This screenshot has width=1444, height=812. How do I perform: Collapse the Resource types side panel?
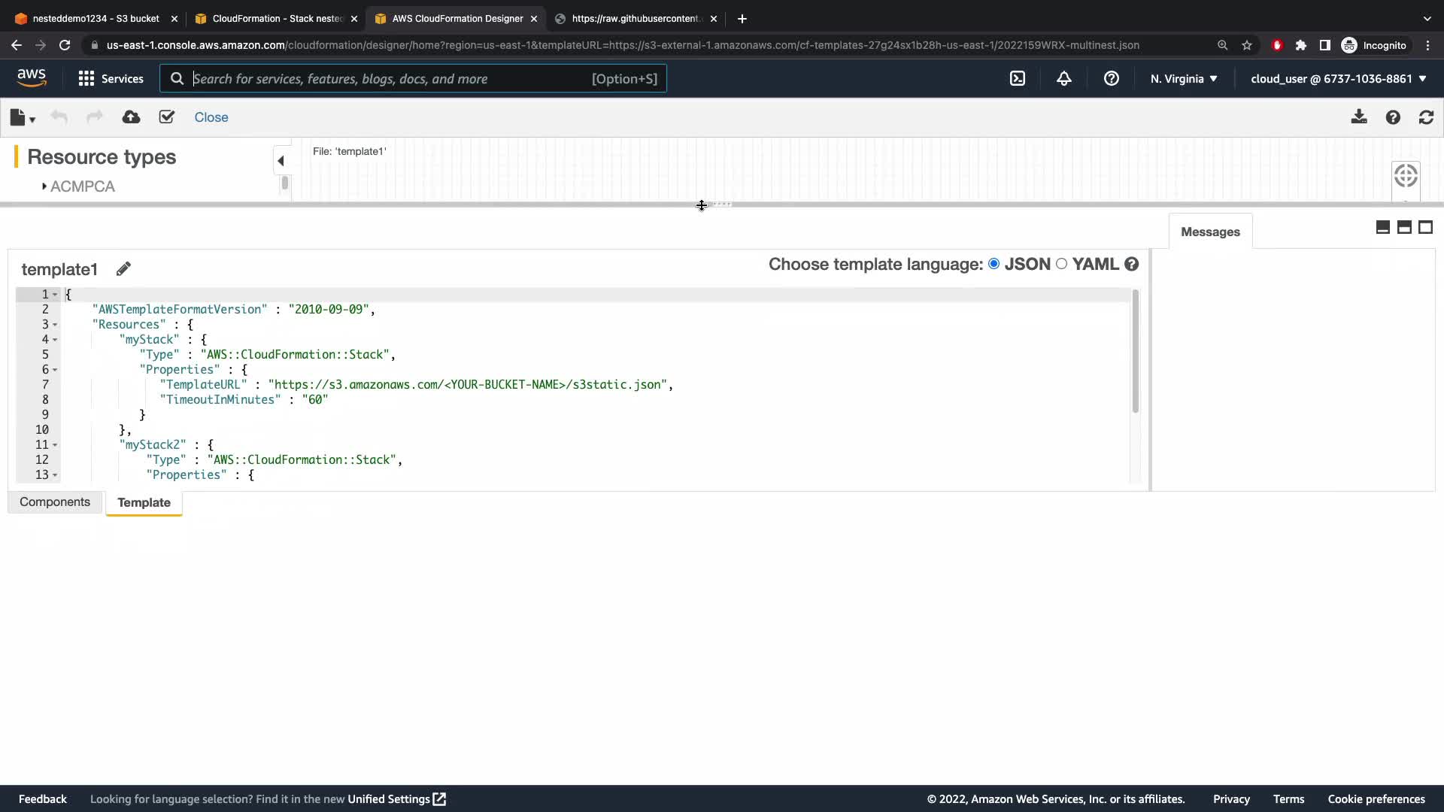(281, 160)
